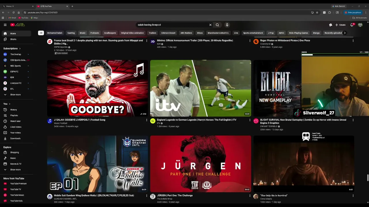Reload the page in the browser

coord(14,12)
